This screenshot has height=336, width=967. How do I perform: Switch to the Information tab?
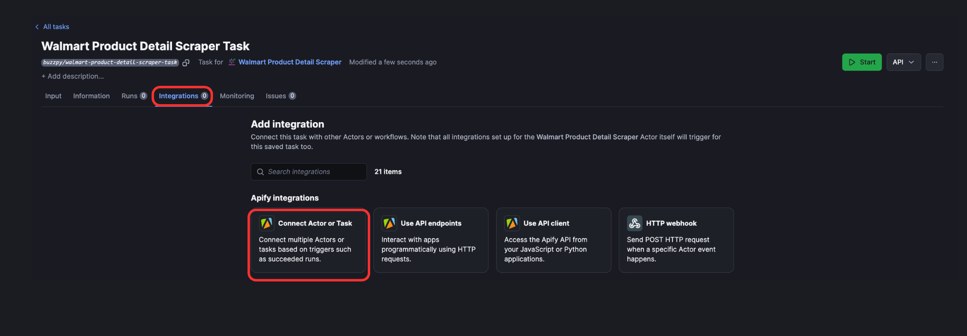coord(91,96)
